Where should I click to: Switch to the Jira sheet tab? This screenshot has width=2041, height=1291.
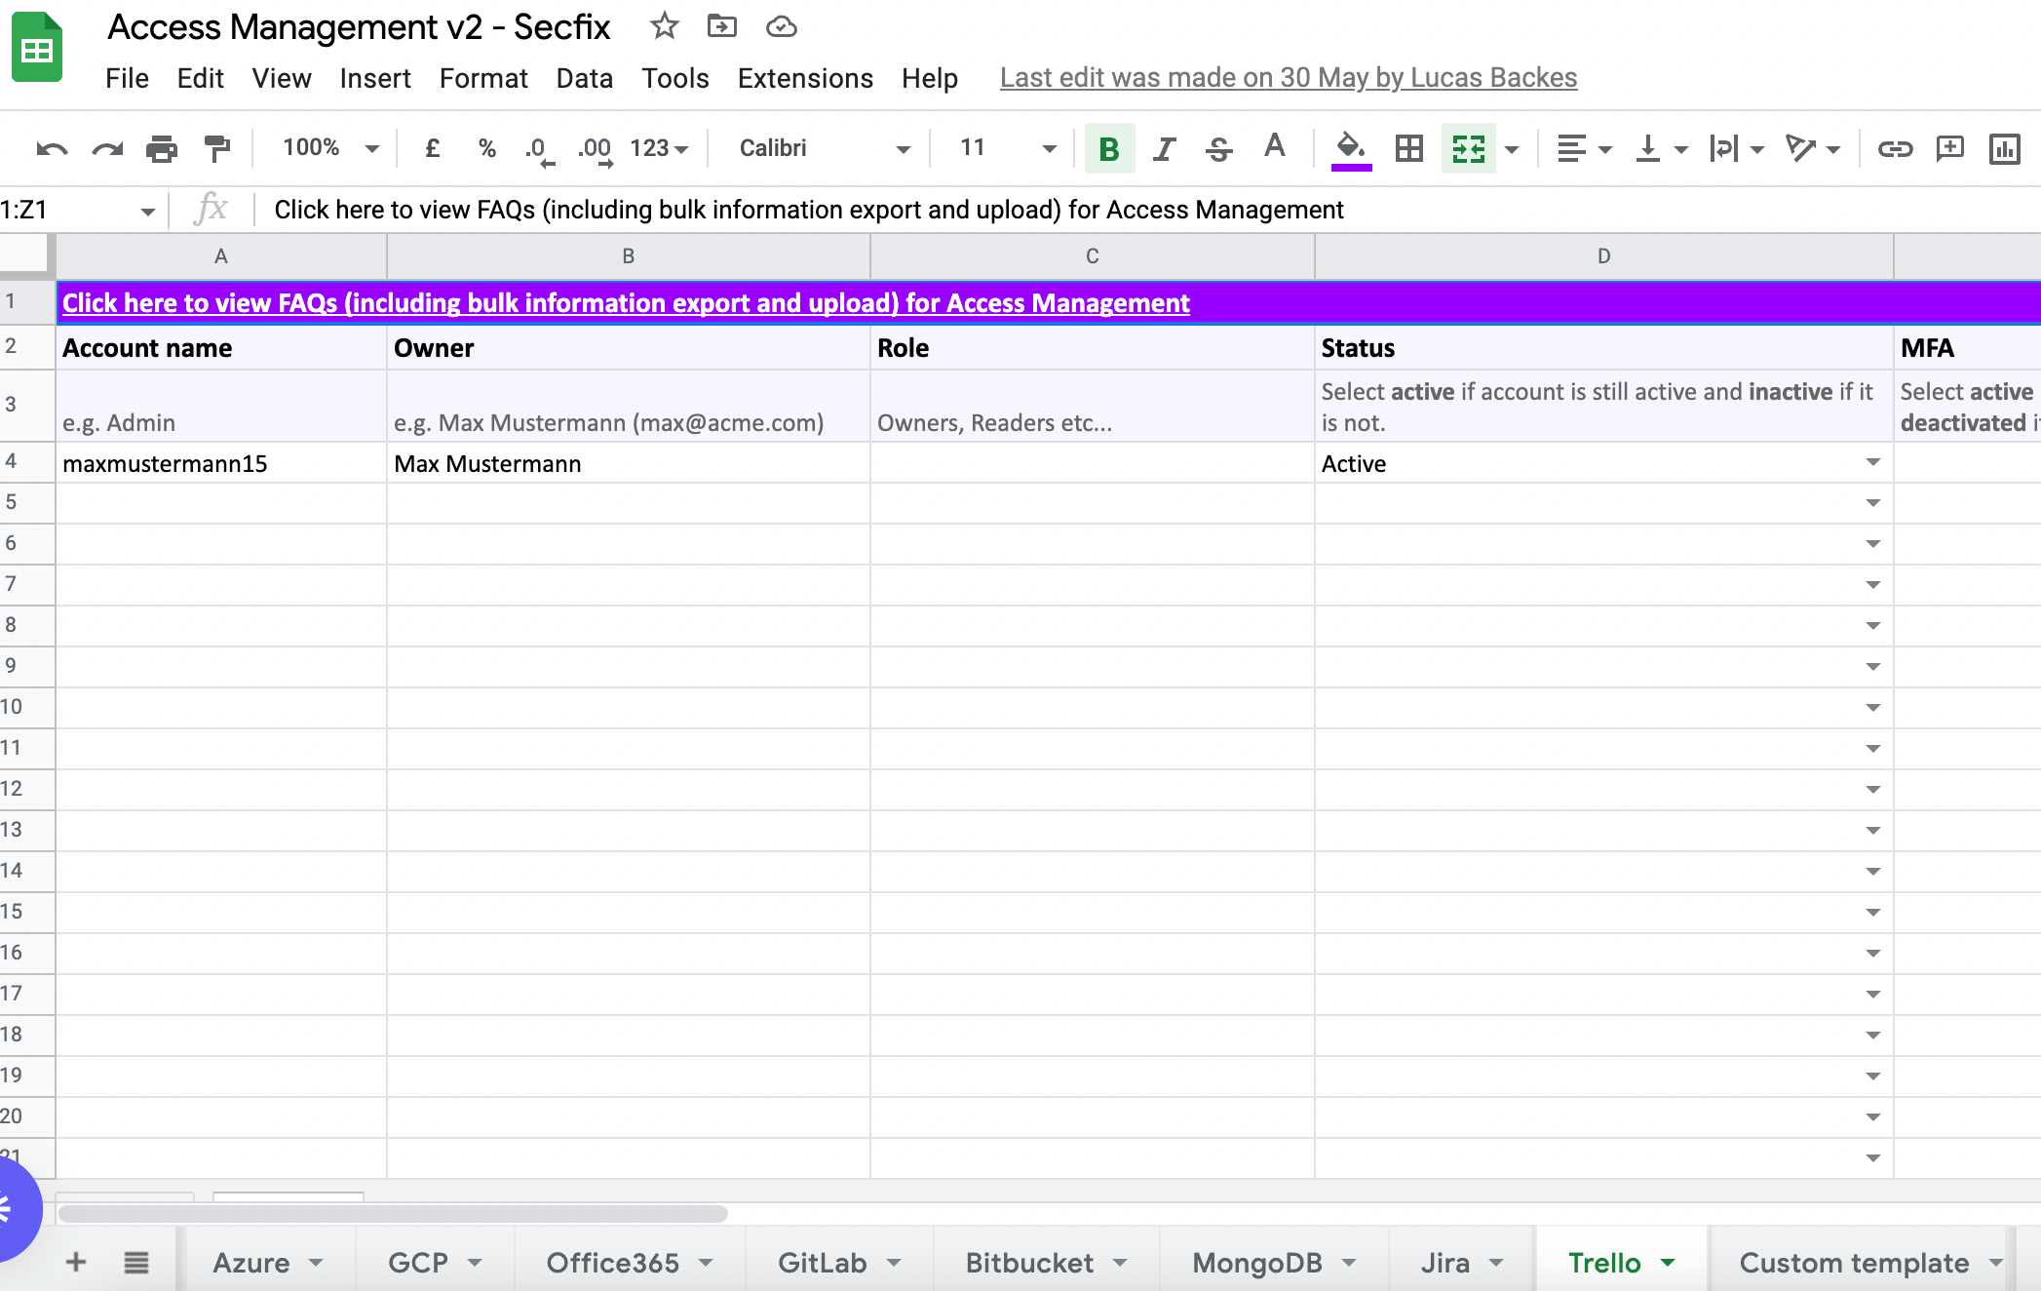1462,1263
